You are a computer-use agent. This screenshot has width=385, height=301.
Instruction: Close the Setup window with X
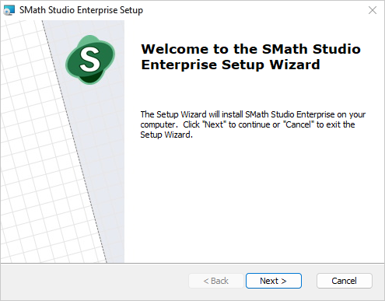coord(373,10)
